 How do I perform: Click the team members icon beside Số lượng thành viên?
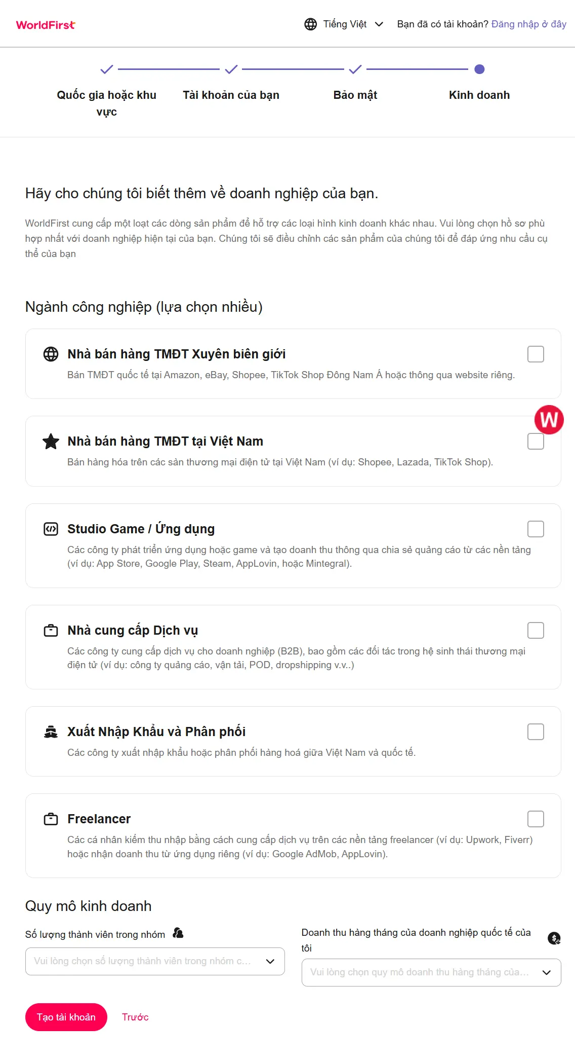[x=178, y=933]
